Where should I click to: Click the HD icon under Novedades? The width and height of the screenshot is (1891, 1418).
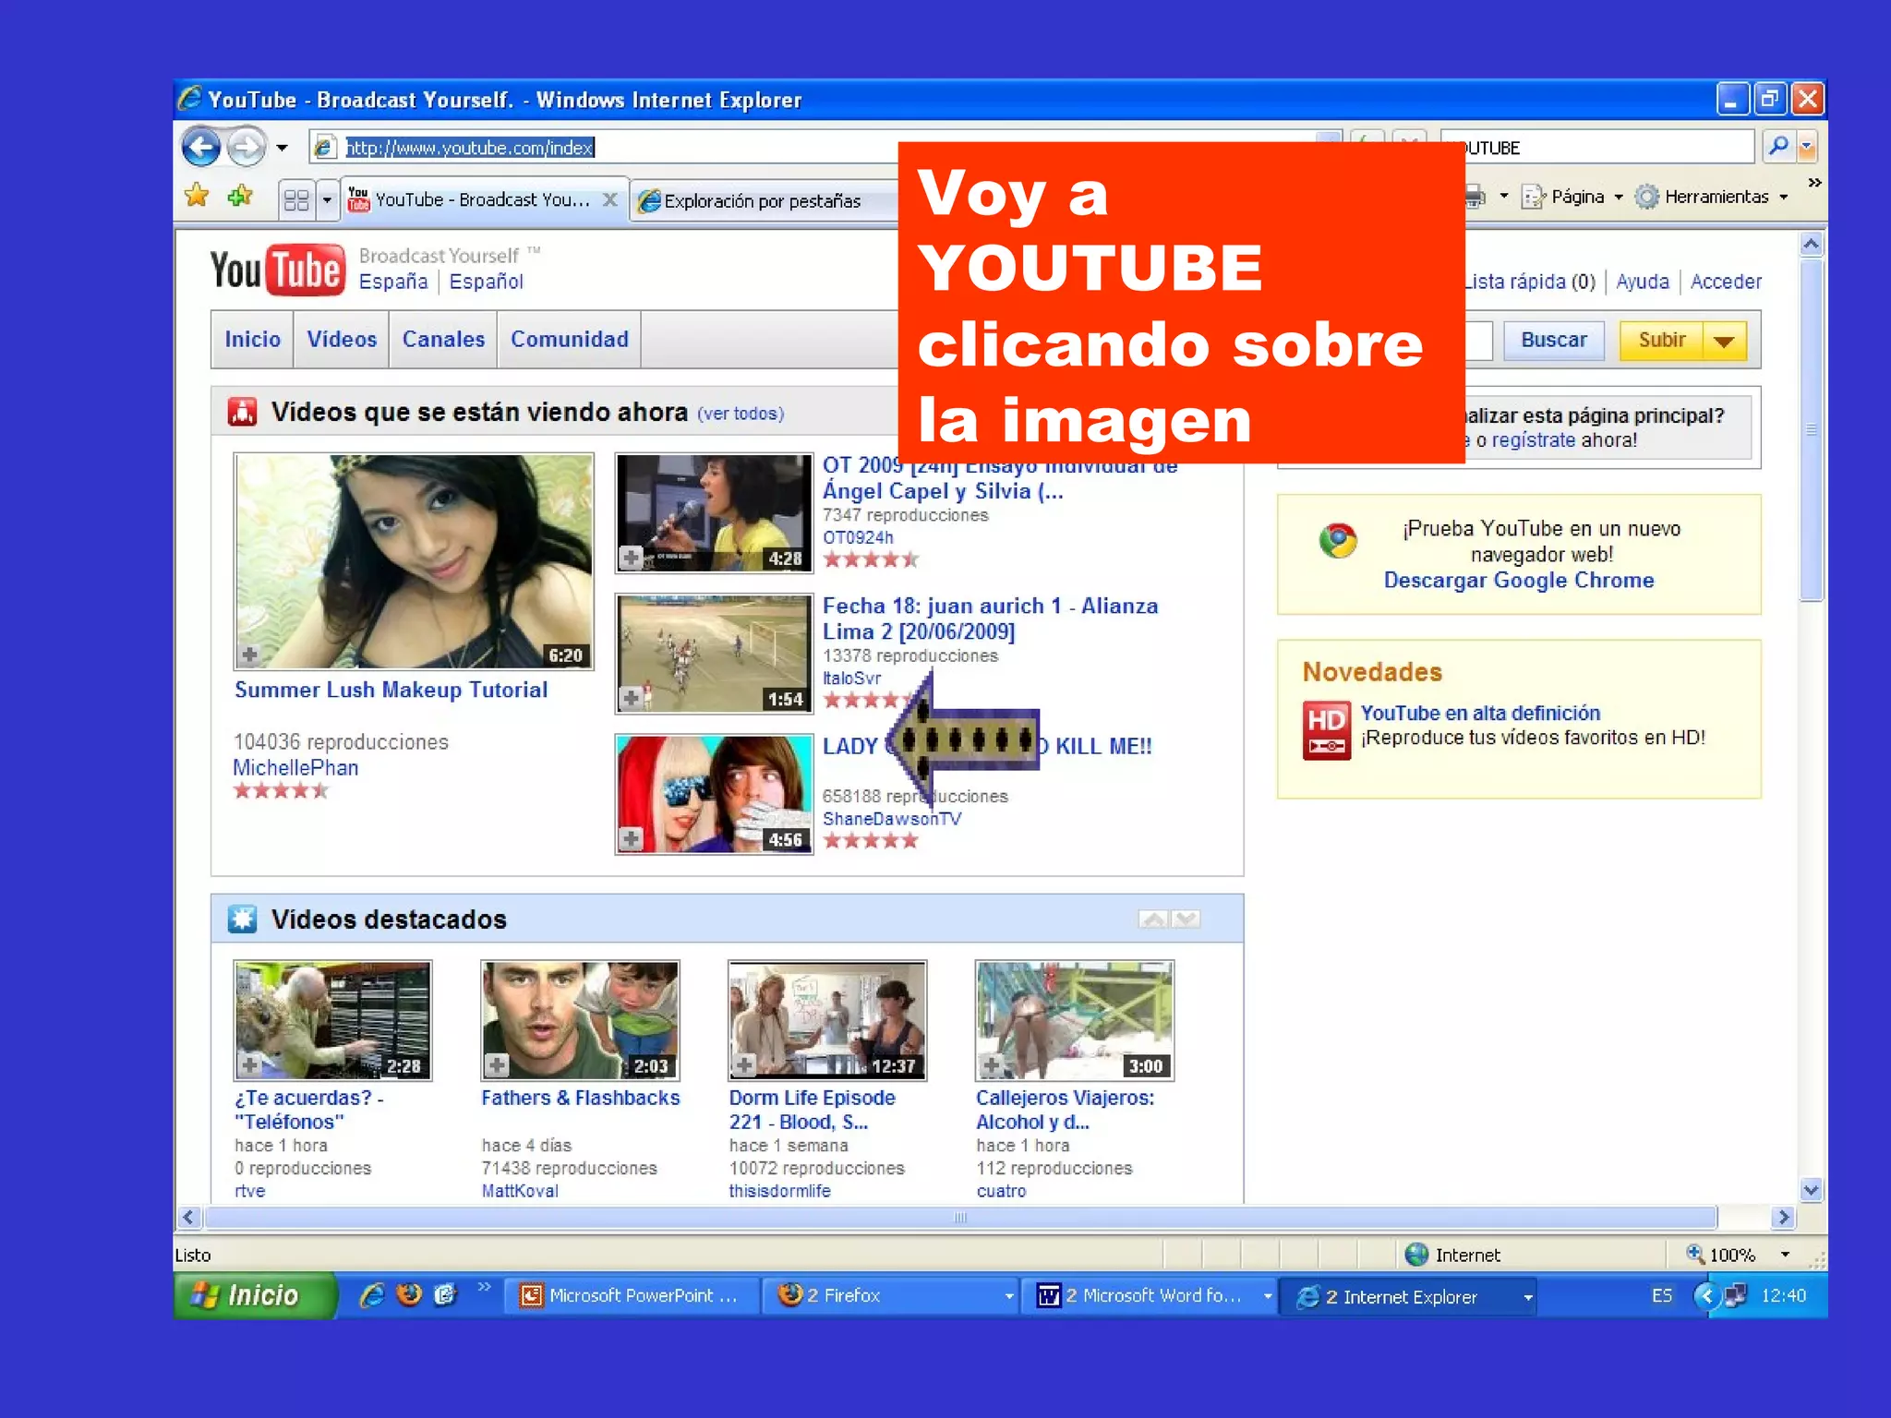[x=1326, y=730]
